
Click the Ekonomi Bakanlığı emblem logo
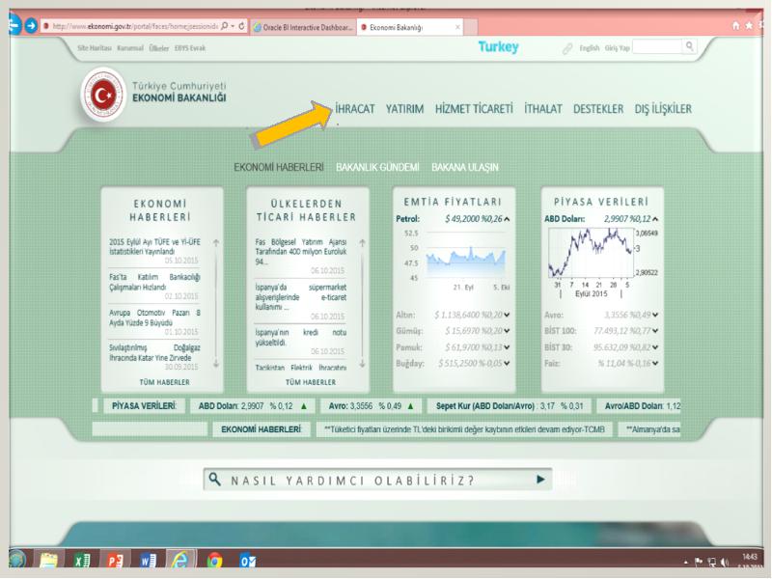pos(103,95)
